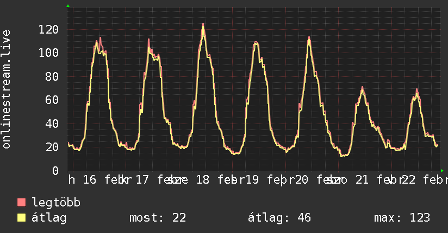Click the vertical onlinestream.live axis title

(x=6, y=89)
